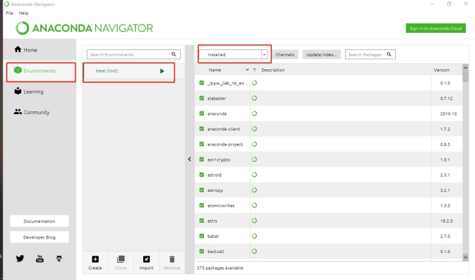Image resolution: width=475 pixels, height=280 pixels.
Task: Open the Learning section
Action: (x=29, y=92)
